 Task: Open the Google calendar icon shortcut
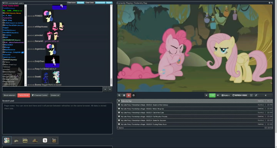coord(7,140)
